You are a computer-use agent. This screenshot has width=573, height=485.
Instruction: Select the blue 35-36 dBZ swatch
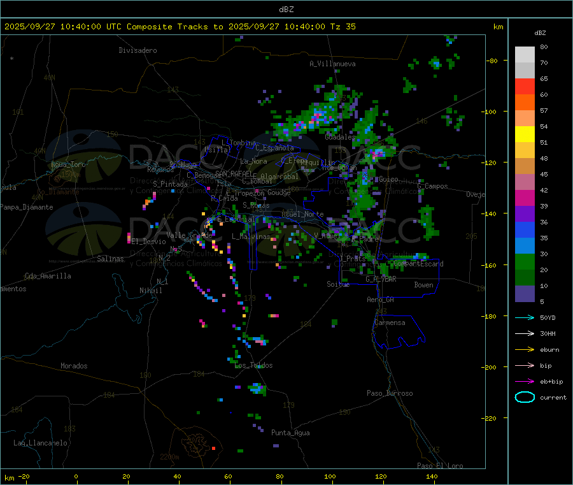(525, 229)
